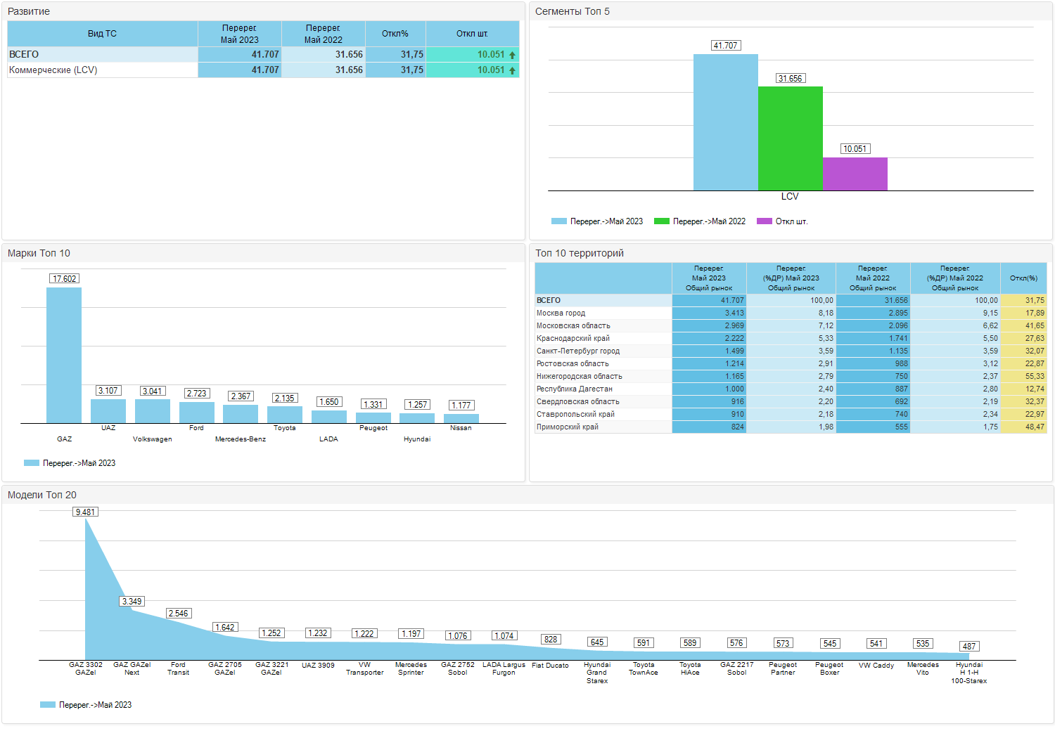Viewport: 1055px width, 745px height.
Task: Click the Вид ТС column header
Action: 103,34
